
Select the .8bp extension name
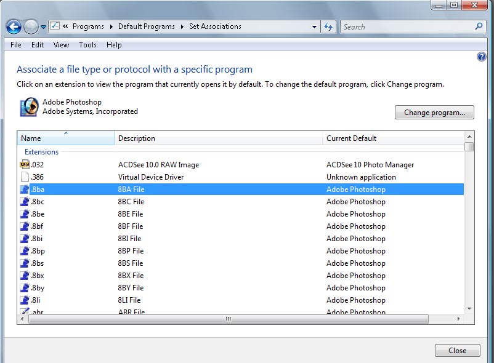click(x=38, y=250)
